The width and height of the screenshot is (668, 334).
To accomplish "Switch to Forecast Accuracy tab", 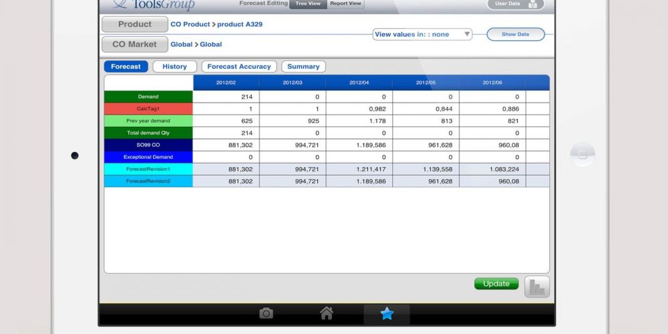I will point(239,67).
